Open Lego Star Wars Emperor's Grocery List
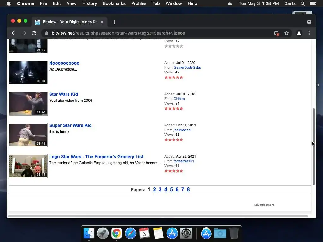Viewport: 323px width, 242px height. point(96,157)
